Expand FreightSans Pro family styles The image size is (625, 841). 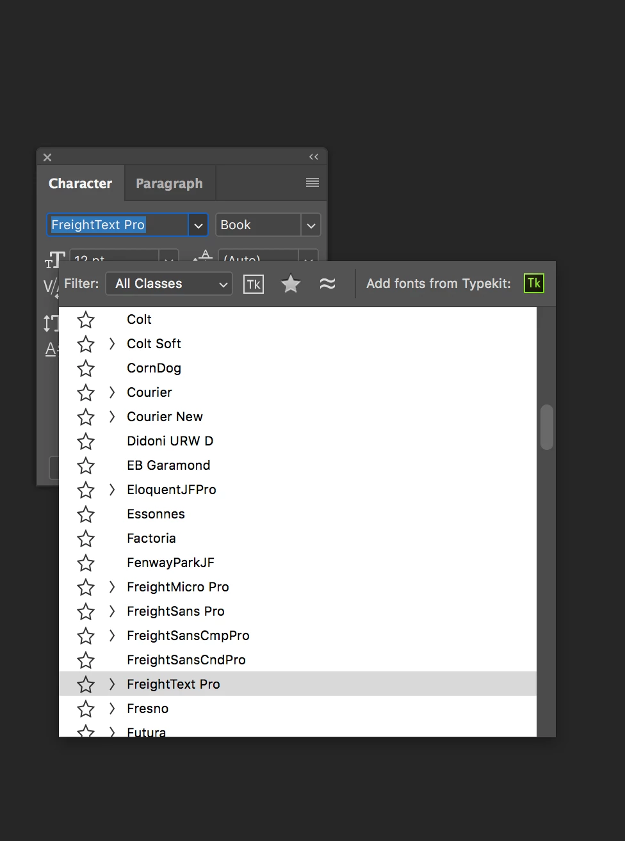coord(112,611)
